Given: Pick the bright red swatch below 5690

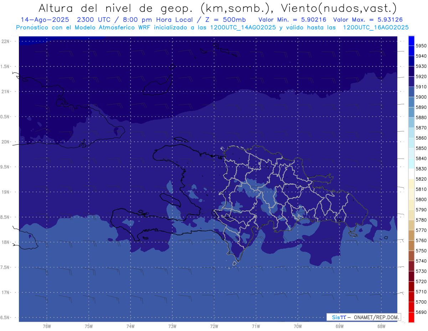Looking at the screenshot, I should click(x=411, y=317).
